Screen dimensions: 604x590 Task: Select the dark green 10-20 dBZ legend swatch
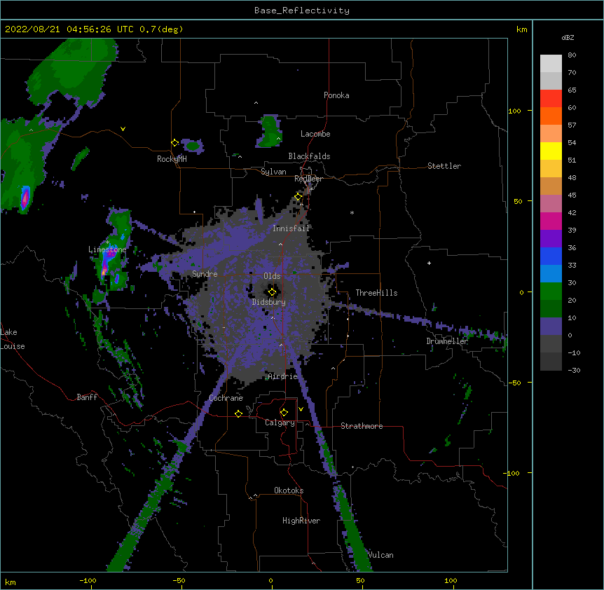pos(551,309)
